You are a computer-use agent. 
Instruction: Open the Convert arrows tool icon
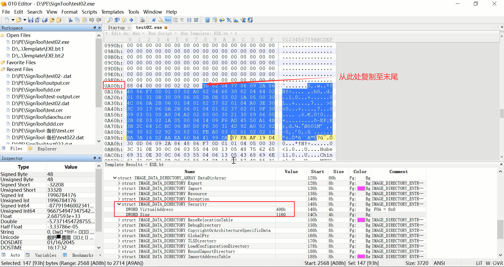point(222,20)
